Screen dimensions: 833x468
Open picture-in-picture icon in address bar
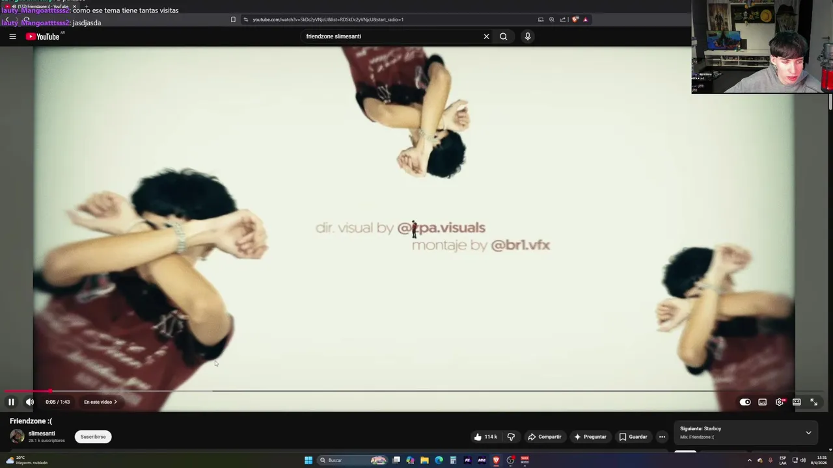click(540, 19)
